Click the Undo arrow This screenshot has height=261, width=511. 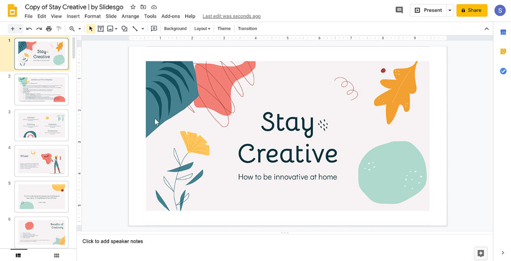pos(29,29)
